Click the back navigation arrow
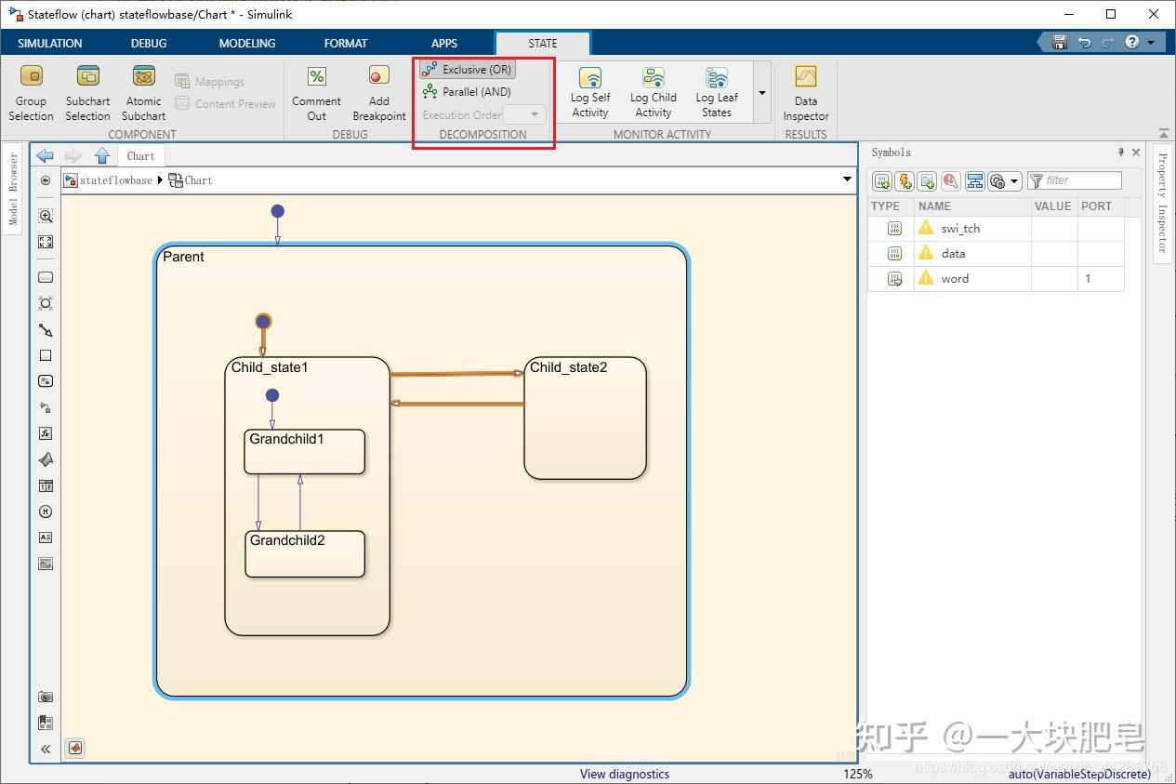Viewport: 1176px width, 784px height. point(45,155)
